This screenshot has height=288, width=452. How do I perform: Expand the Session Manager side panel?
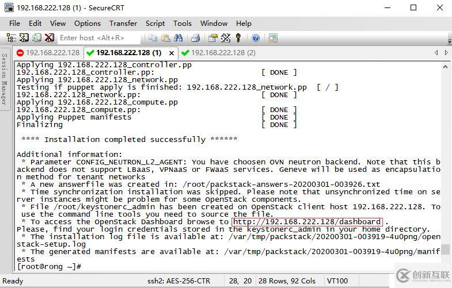(x=4, y=79)
